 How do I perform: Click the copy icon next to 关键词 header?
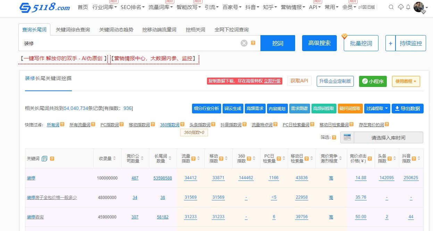[44, 158]
